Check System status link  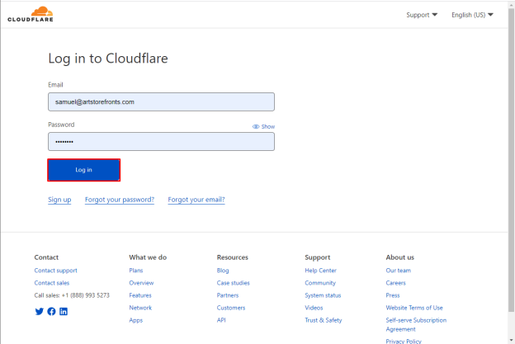[x=323, y=295]
